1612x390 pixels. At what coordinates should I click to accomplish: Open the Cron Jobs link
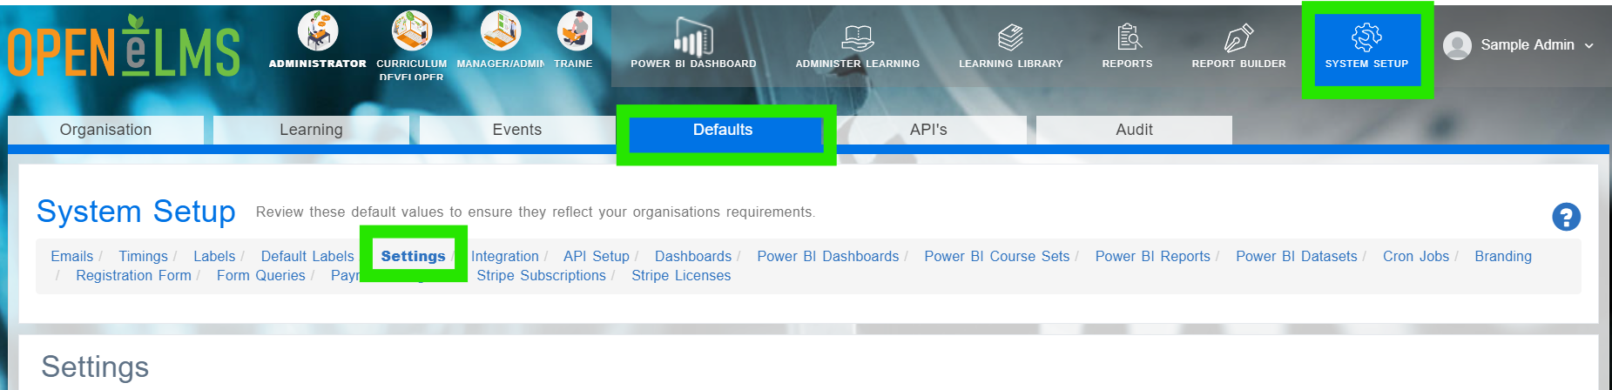pyautogui.click(x=1416, y=256)
